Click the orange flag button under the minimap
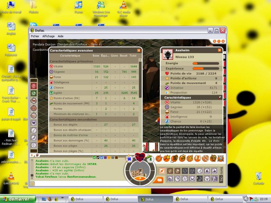Screen dimensions: 271x203 (140, 179)
